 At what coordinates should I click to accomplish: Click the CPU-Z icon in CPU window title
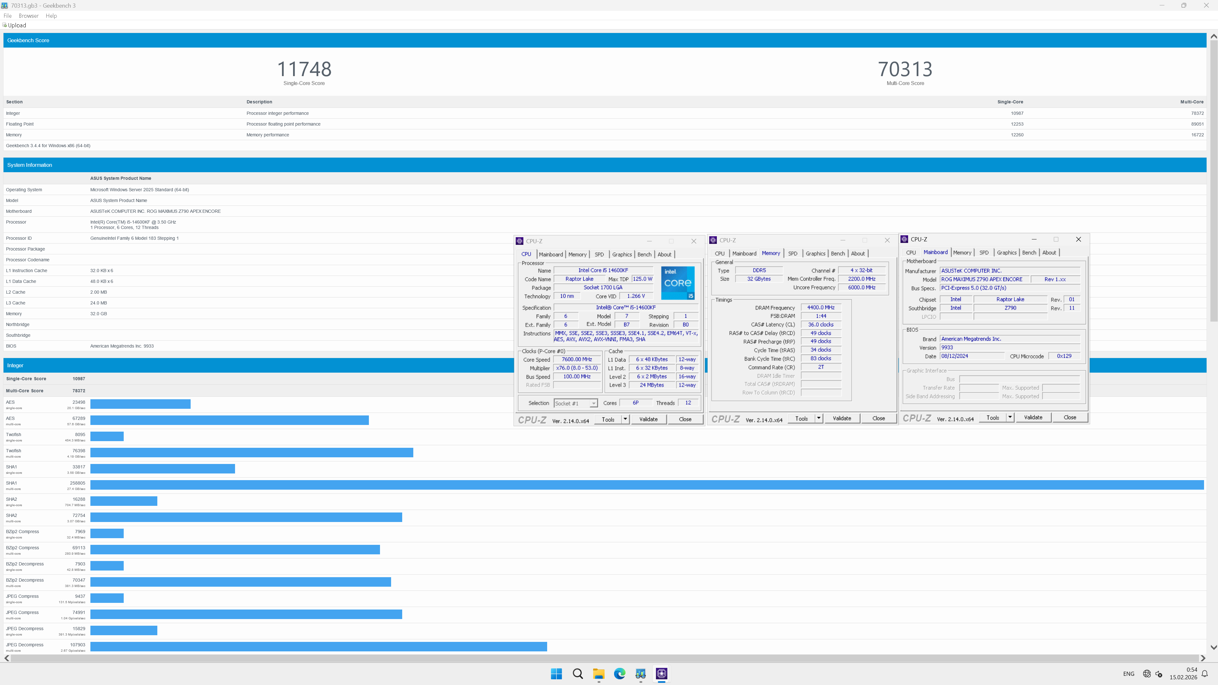[x=519, y=241]
